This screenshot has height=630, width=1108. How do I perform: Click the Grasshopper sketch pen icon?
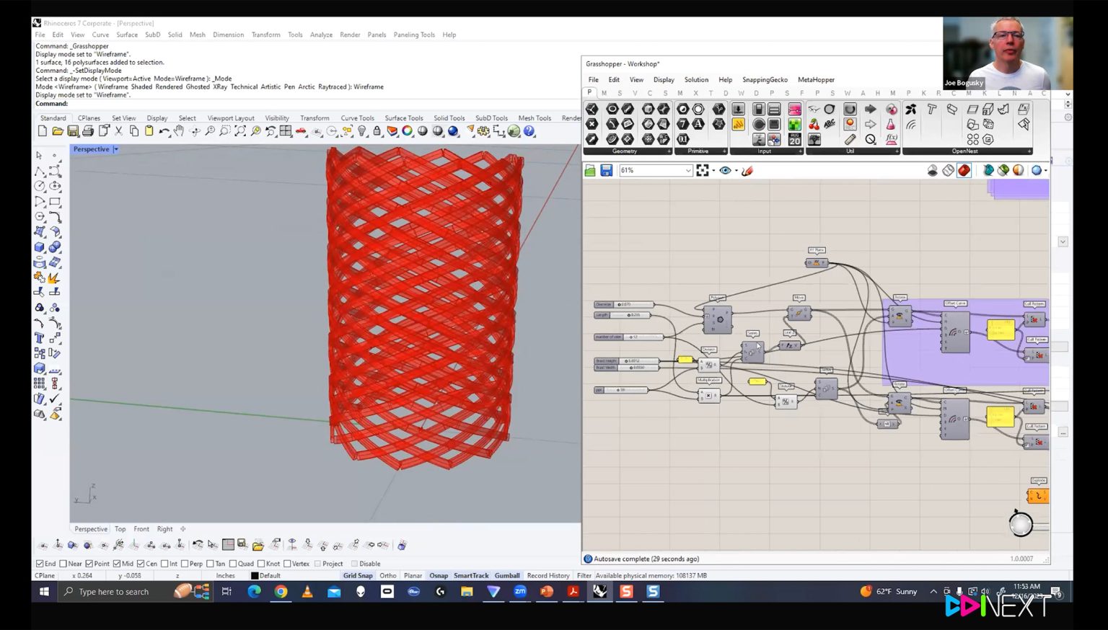click(747, 171)
